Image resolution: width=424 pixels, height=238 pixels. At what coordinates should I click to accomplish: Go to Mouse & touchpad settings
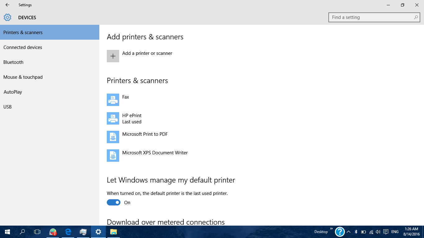point(50,77)
